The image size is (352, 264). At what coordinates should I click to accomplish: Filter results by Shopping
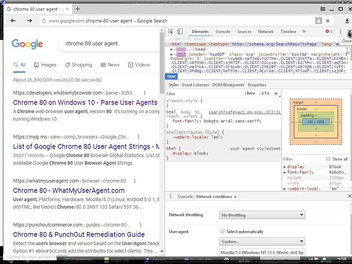(x=79, y=65)
